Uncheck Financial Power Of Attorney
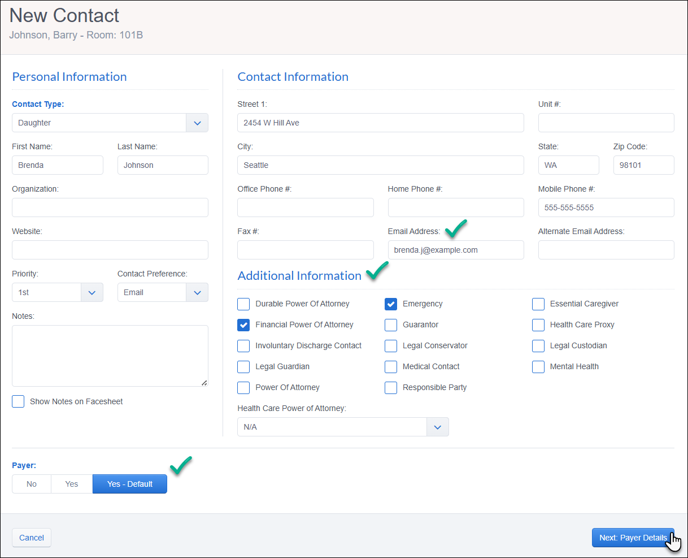This screenshot has width=688, height=558. click(243, 325)
